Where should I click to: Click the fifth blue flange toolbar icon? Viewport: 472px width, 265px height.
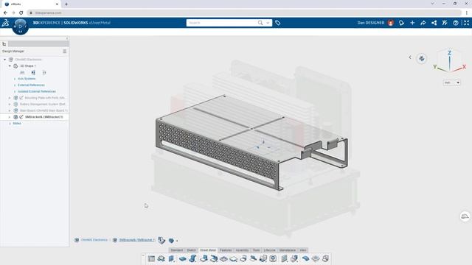coord(193,258)
